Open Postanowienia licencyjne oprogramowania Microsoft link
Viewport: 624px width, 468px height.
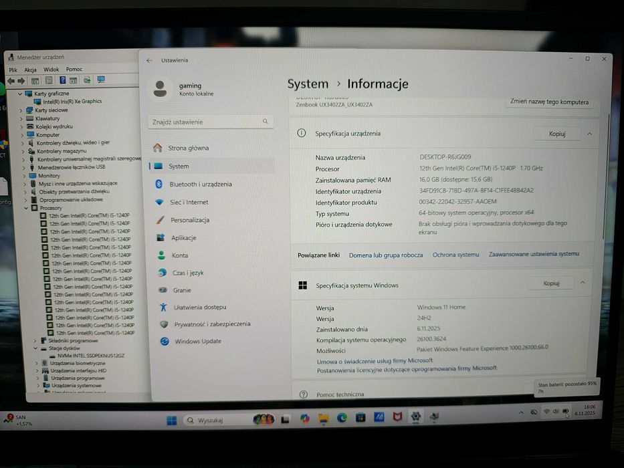click(407, 369)
